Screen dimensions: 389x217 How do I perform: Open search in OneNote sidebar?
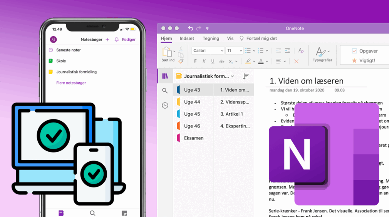[165, 91]
